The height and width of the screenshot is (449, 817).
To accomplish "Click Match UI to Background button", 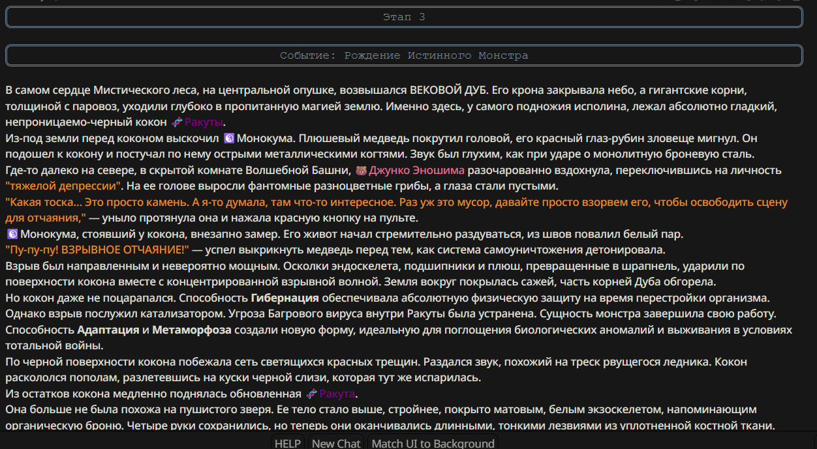I will (x=433, y=443).
